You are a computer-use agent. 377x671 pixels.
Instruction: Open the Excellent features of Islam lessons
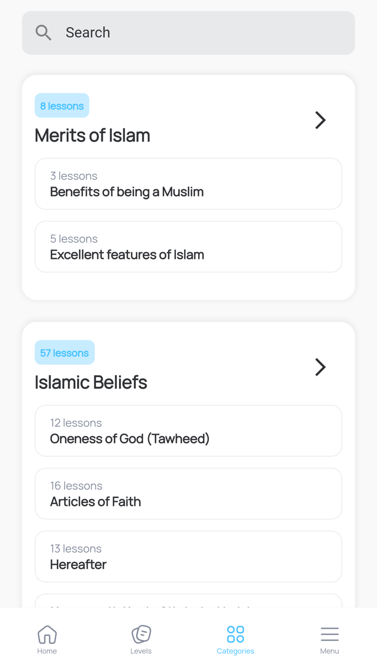pyautogui.click(x=188, y=247)
